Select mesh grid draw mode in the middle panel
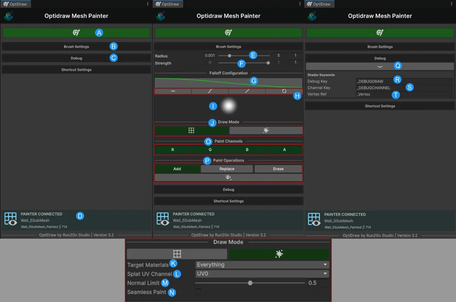Image resolution: width=456 pixels, height=302 pixels. 191,131
